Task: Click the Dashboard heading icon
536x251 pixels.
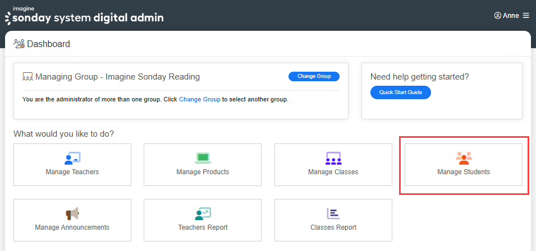Action: tap(19, 44)
